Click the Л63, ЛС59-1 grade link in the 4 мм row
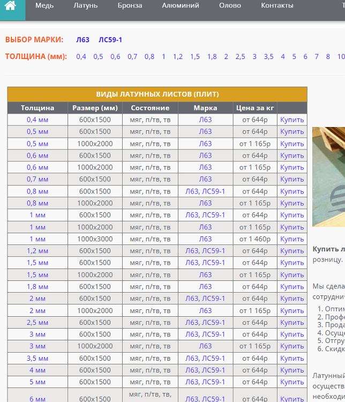 (205, 370)
